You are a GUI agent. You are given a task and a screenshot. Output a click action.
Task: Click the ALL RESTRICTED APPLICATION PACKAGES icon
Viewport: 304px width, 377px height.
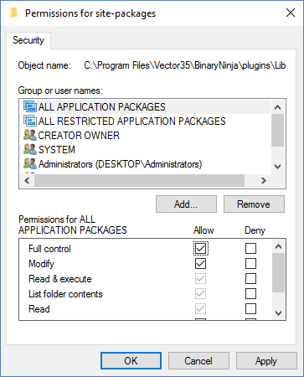(x=30, y=121)
